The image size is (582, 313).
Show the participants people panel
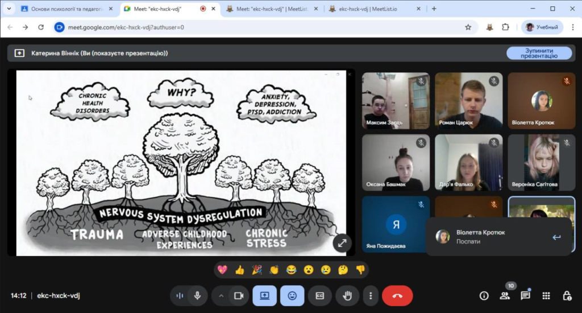pyautogui.click(x=504, y=295)
